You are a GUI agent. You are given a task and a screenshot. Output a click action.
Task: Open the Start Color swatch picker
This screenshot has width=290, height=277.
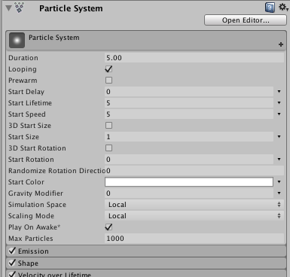[189, 182]
